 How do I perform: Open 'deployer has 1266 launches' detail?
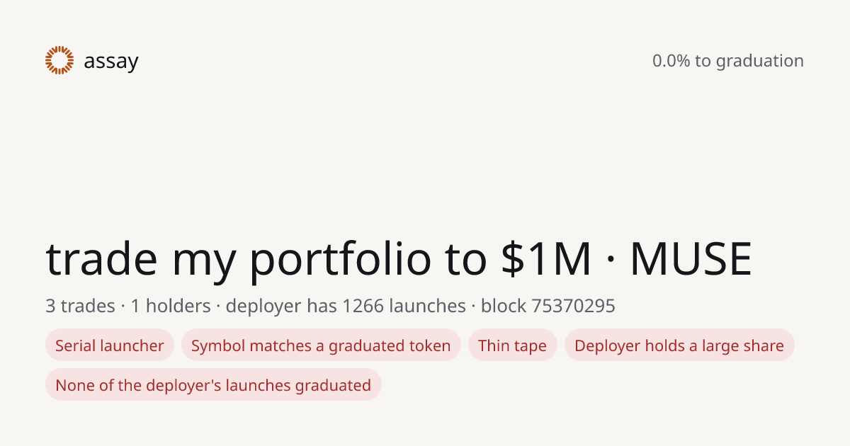point(346,306)
